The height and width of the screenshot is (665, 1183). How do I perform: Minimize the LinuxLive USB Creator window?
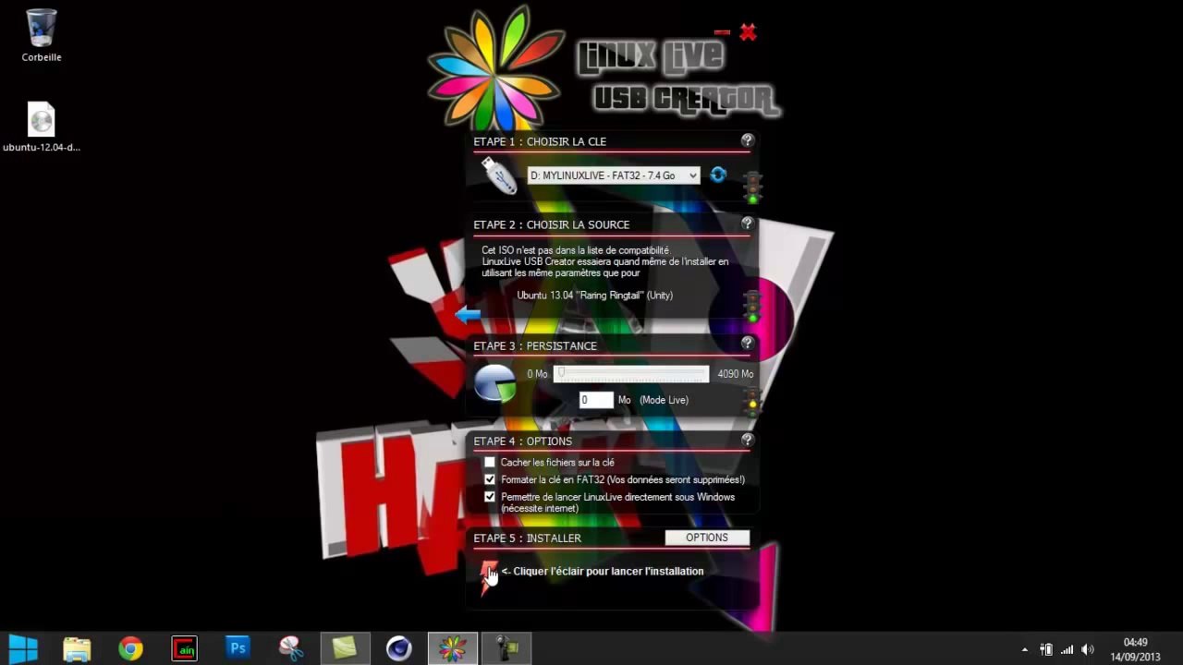[722, 32]
